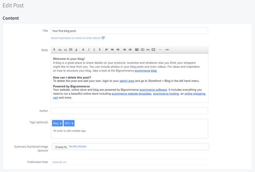Insert a horizontal rule line
Screen dimensions: 255x172
click(160, 50)
